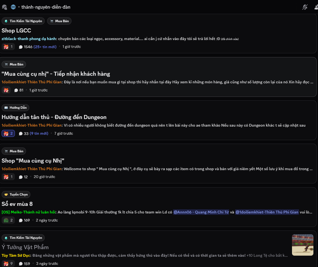The image size is (318, 267).
Task: Toggle the fox emoji reaction on Shop "Mua cùng cụ Nhị"
Action: [x=8, y=177]
